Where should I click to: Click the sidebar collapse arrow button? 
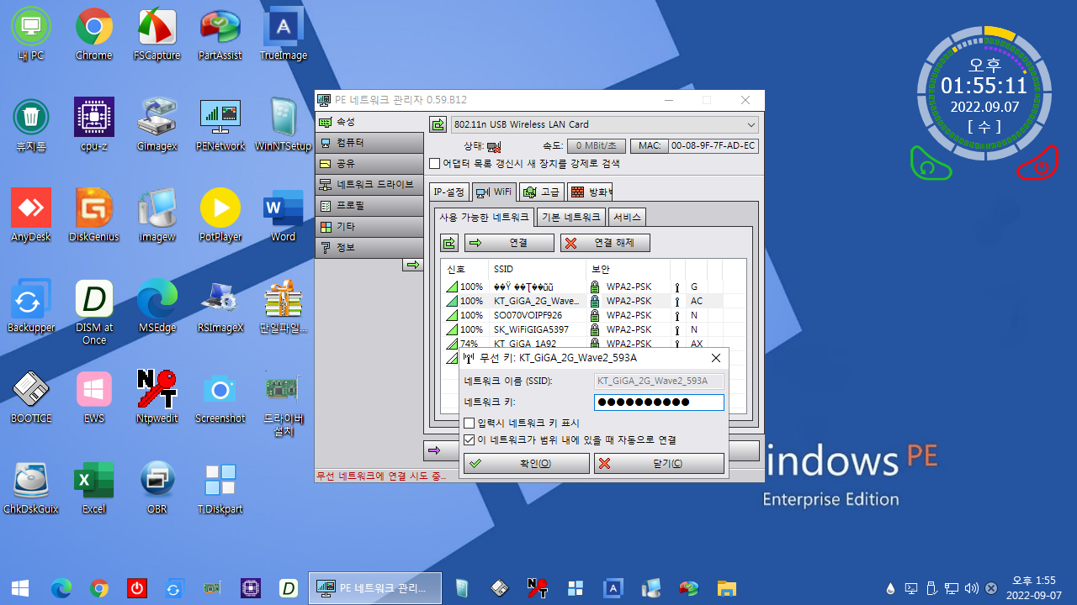[x=412, y=265]
